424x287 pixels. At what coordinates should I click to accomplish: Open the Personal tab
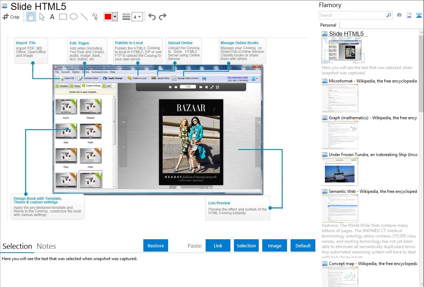pos(328,25)
